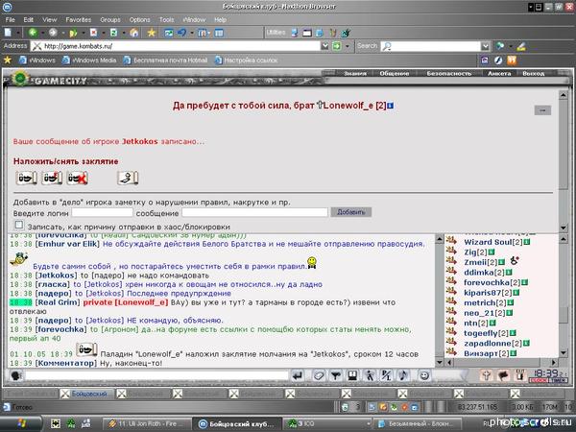Expand dropdown next to undo arrow icon
The image size is (576, 432).
pos(192,33)
